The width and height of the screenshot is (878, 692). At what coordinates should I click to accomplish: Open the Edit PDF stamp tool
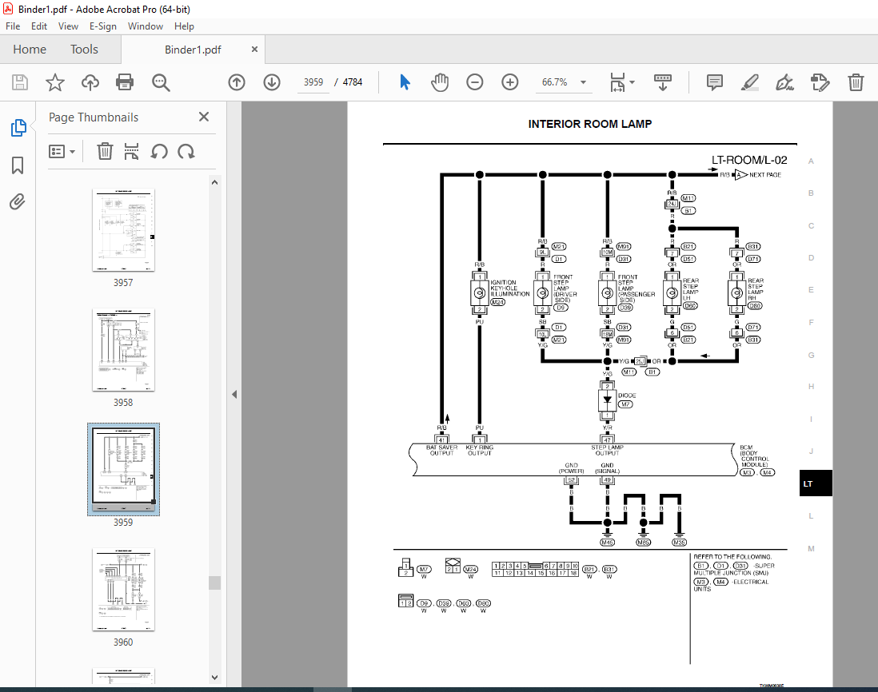coord(820,82)
